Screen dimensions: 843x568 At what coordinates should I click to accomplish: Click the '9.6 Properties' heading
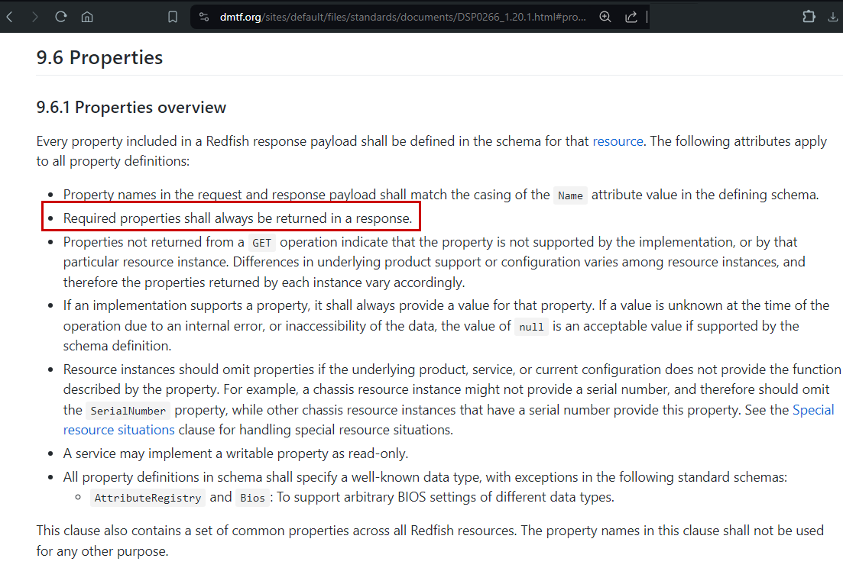click(99, 57)
